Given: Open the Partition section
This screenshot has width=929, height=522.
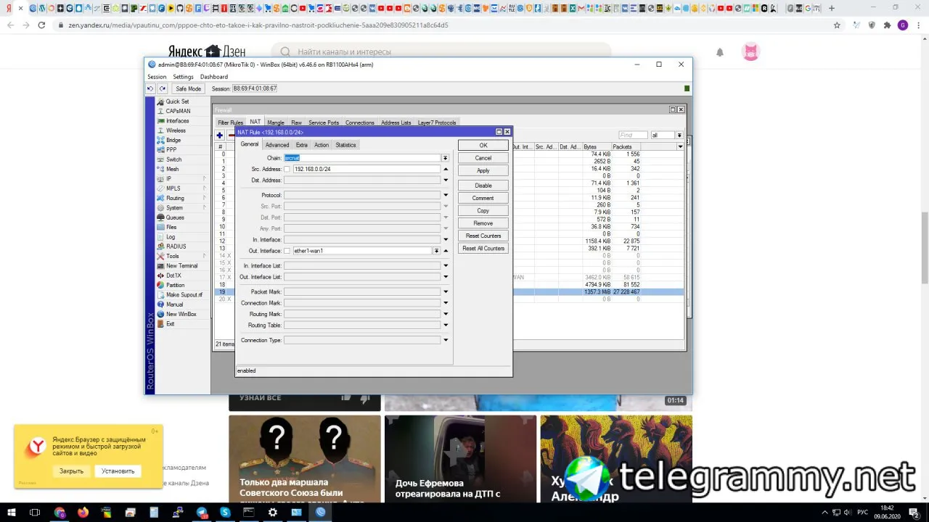Looking at the screenshot, I should click(x=175, y=285).
